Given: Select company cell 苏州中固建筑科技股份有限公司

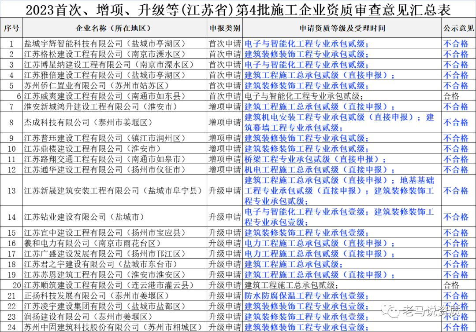Looking at the screenshot, I should pyautogui.click(x=115, y=327).
